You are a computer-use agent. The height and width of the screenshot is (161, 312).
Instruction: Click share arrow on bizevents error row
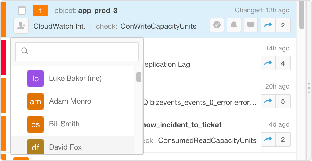pyautogui.click(x=268, y=101)
